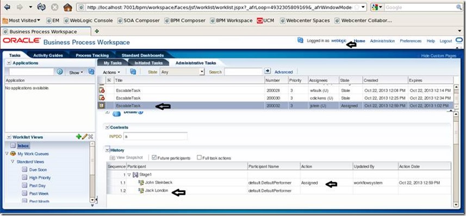This screenshot has width=466, height=216.
Task: Click the Google search magnifier icon
Action: [459, 8]
